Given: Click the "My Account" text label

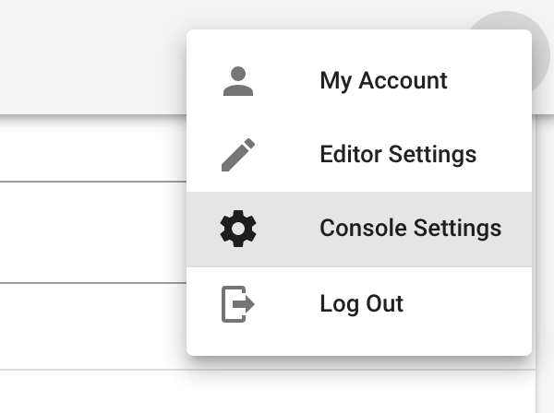Looking at the screenshot, I should click(383, 81).
